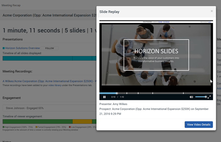Click the Meeting Recap header text

pos(11,5)
